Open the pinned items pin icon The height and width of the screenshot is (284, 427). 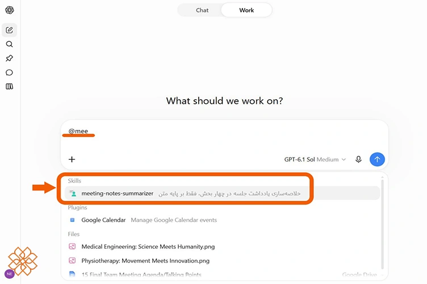tap(9, 58)
